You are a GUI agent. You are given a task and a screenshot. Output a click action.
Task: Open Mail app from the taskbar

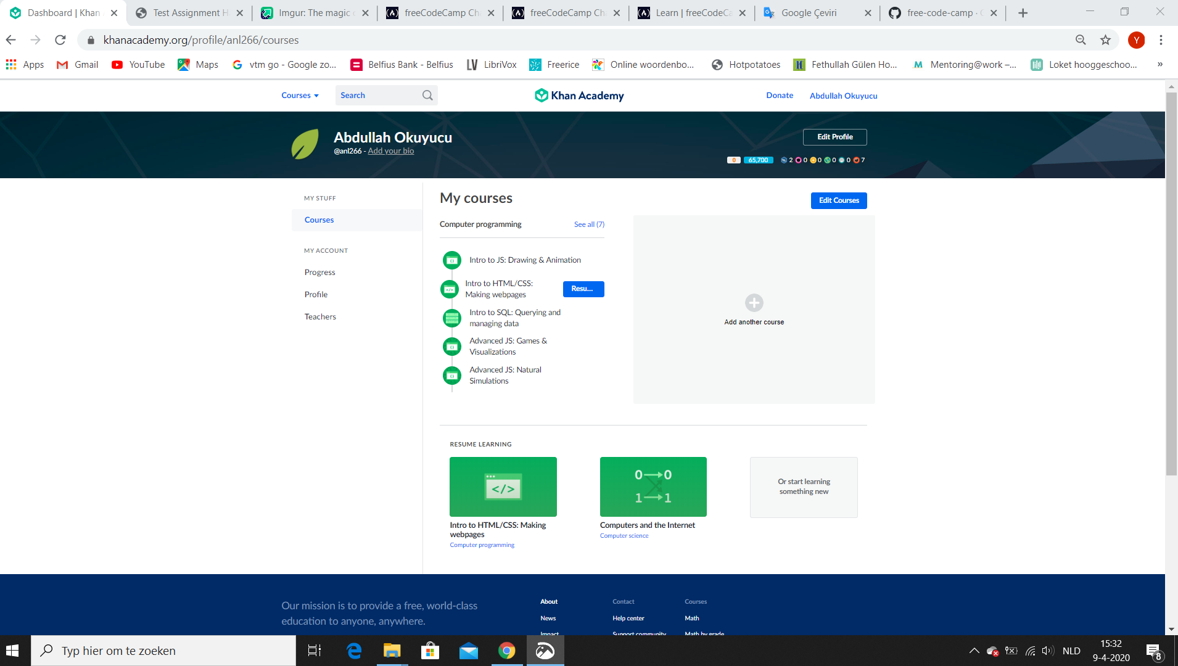click(x=469, y=651)
